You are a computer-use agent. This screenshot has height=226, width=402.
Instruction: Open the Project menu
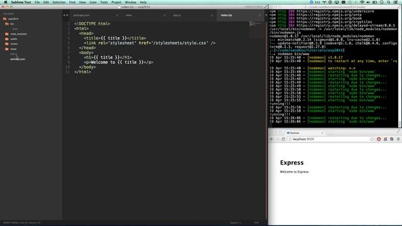pos(116,2)
